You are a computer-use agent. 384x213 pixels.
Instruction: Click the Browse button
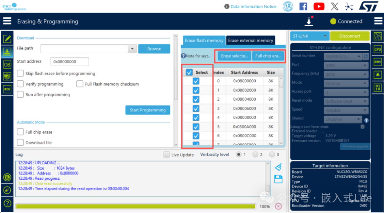tap(154, 49)
